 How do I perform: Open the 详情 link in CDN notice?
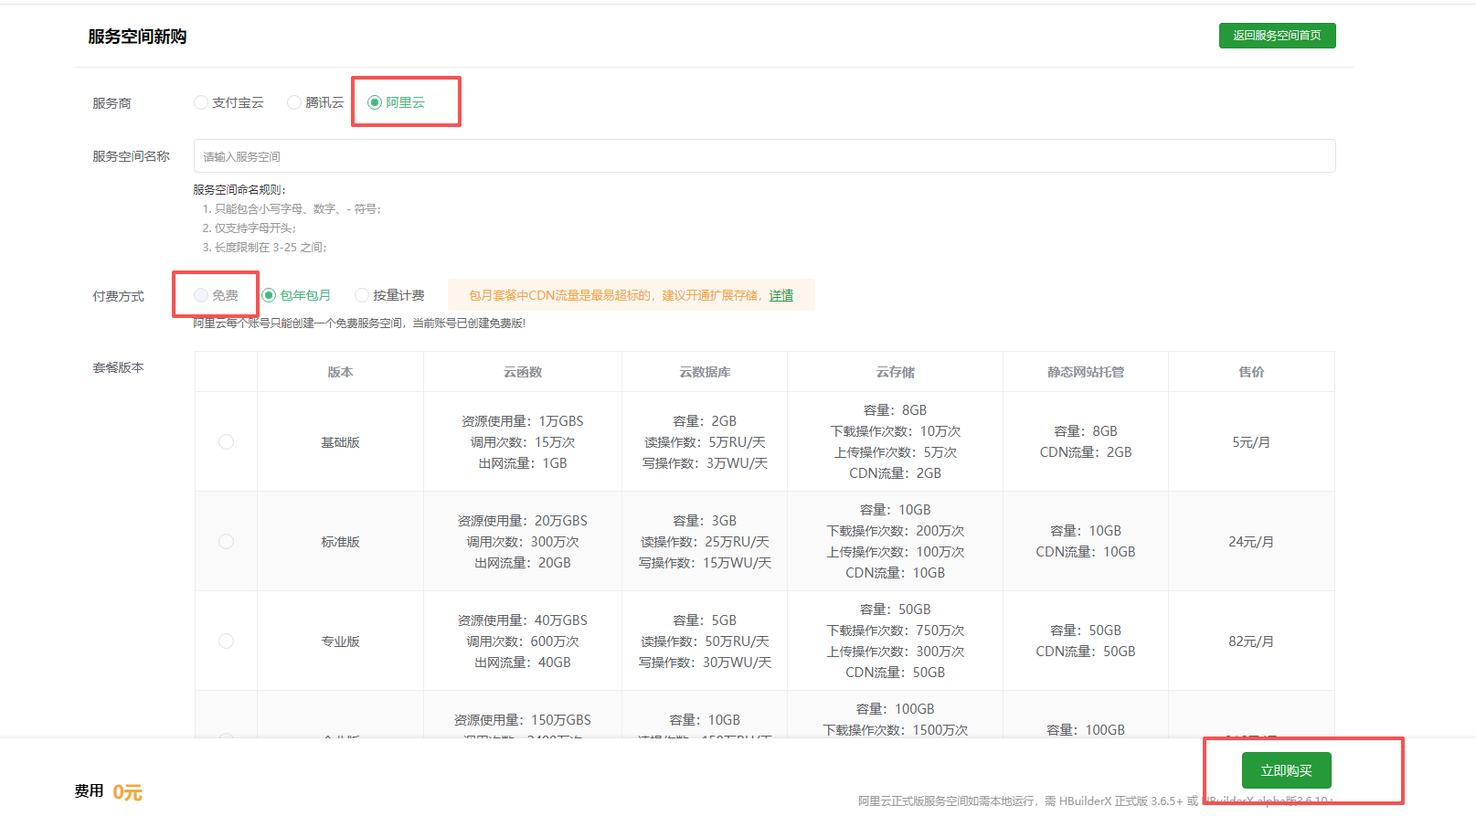pyautogui.click(x=780, y=295)
